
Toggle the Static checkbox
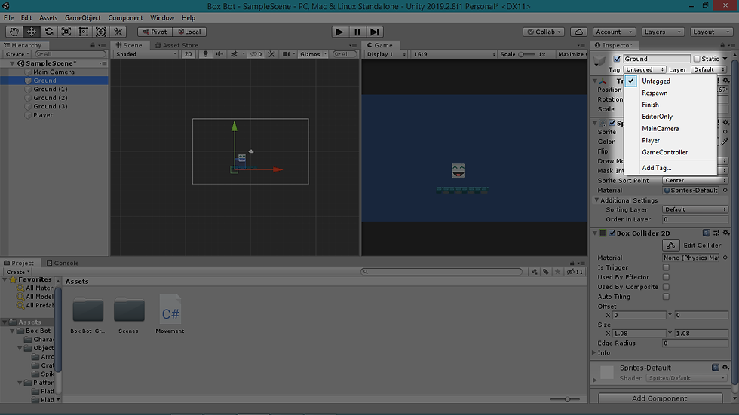(697, 59)
